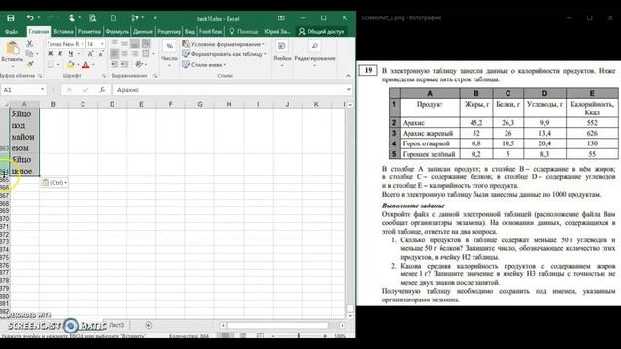Open the Paste Options (Ctrl) smart tag
This screenshot has width=621, height=349.
click(54, 183)
